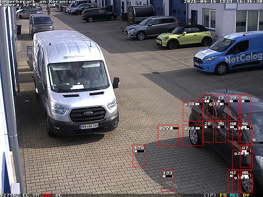This screenshot has height=197, width=263.
Task: Select detection cell number 45
Action: pyautogui.click(x=245, y=107)
